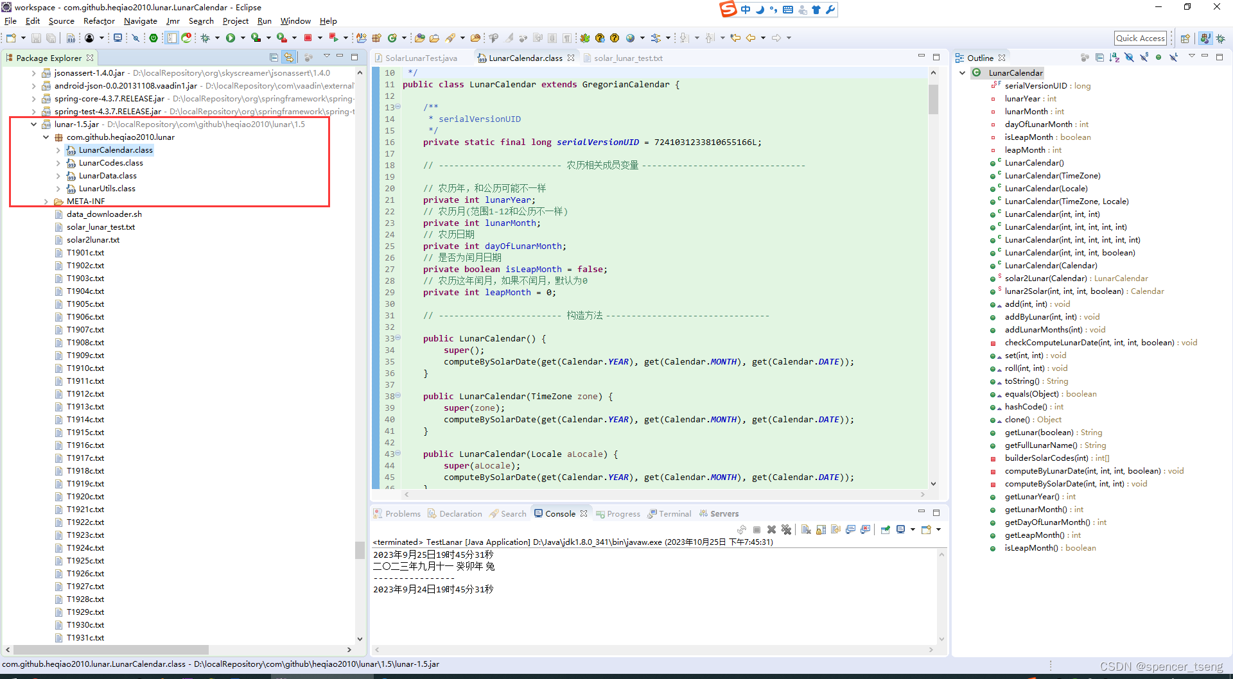Click the Open Type toolbar icon
The image size is (1233, 679).
tap(419, 38)
